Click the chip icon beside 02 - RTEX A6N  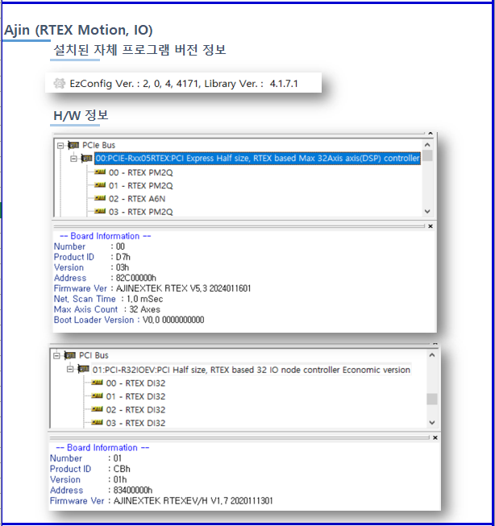tap(99, 198)
